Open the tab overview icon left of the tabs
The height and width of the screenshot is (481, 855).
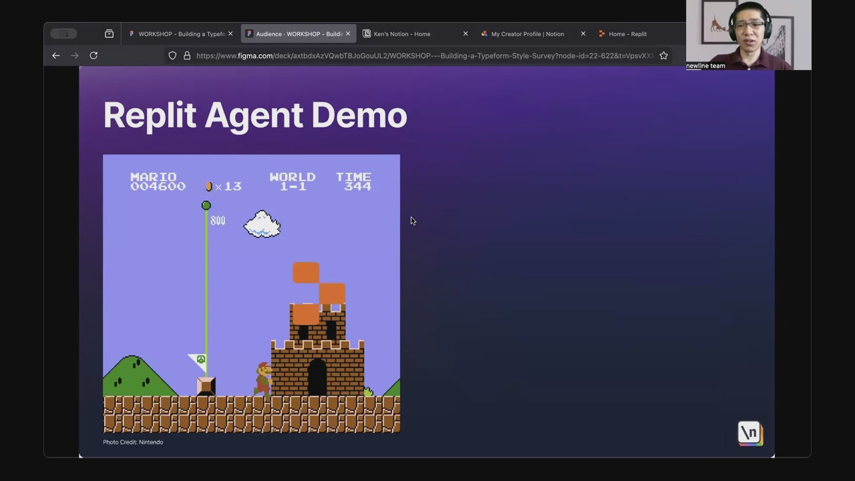click(x=109, y=33)
